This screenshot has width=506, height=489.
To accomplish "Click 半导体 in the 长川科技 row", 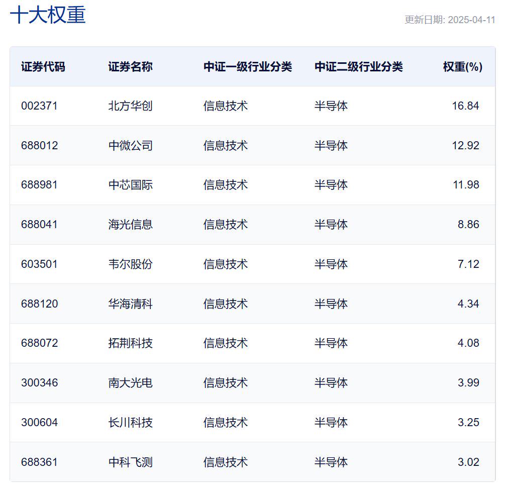I will click(x=331, y=423).
